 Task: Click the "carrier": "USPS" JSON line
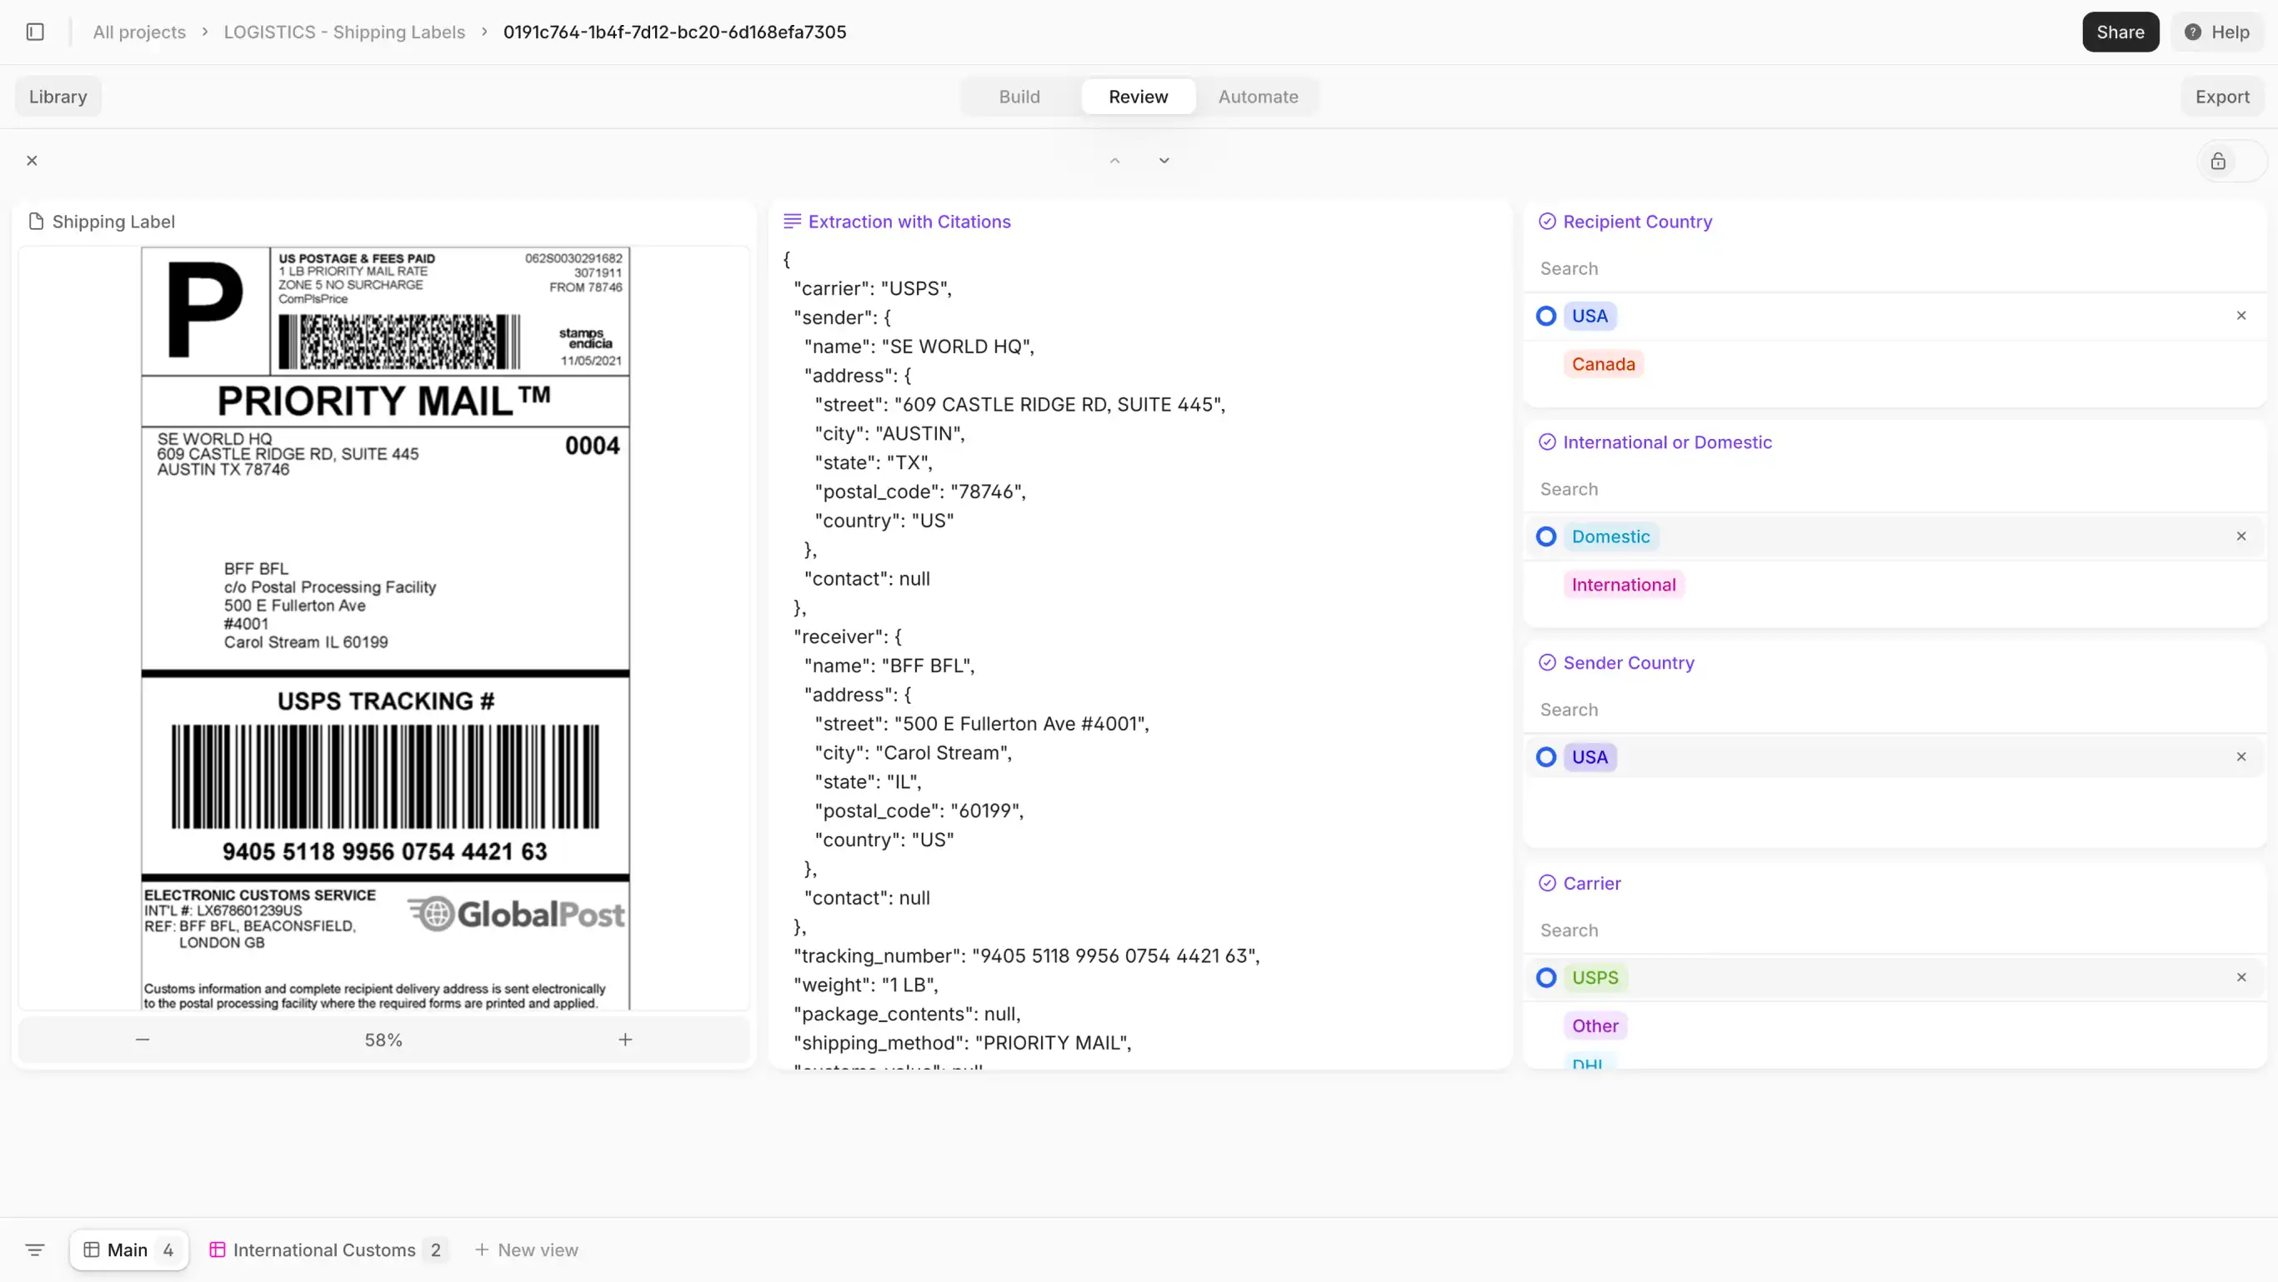pyautogui.click(x=872, y=289)
